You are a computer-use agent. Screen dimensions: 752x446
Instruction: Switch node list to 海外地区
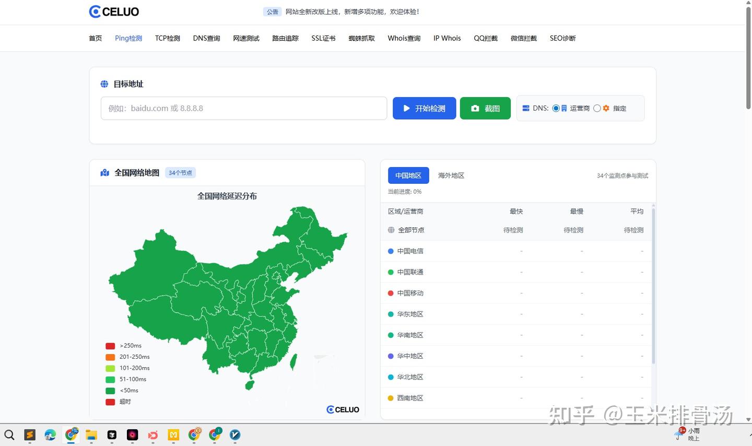point(451,175)
